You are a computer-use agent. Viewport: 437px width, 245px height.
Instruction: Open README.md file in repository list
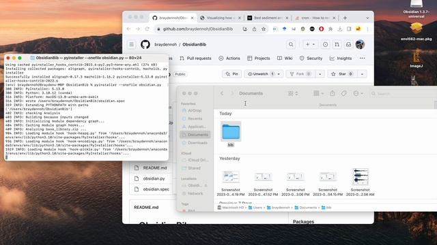[x=155, y=168]
